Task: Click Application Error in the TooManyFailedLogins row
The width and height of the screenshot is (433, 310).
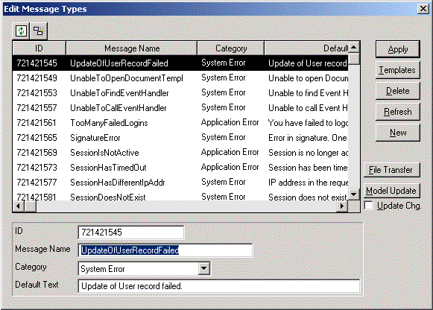Action: click(x=230, y=122)
